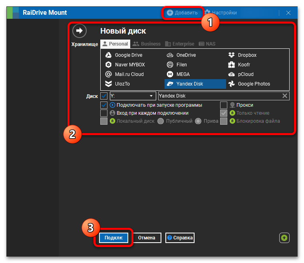Screen dimensions: 304x263
Task: Select the Публичный radio button
Action: pyautogui.click(x=161, y=121)
